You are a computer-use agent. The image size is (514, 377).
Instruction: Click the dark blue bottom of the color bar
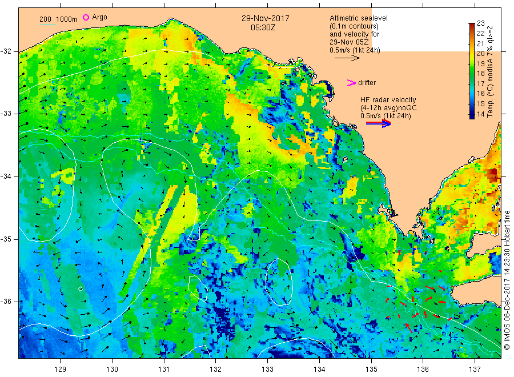[x=472, y=116]
